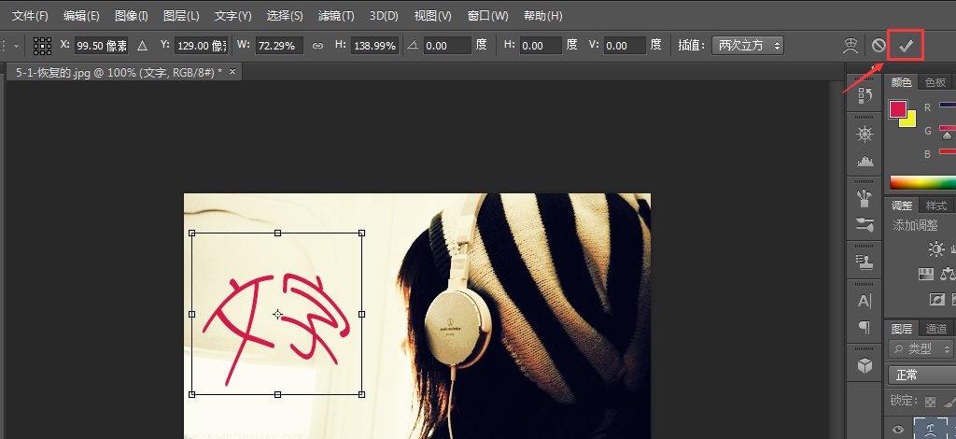Switch to the 调整 tab
The height and width of the screenshot is (439, 956).
point(902,205)
